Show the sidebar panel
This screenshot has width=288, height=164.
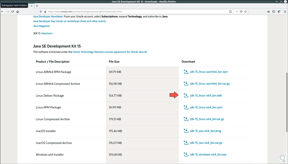[x=274, y=12]
